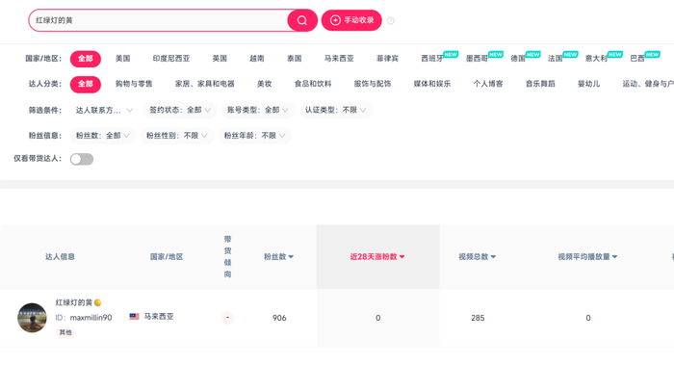Viewport: 674px width, 365px height.
Task: Open 签约状态 dropdown
Action: (180, 110)
